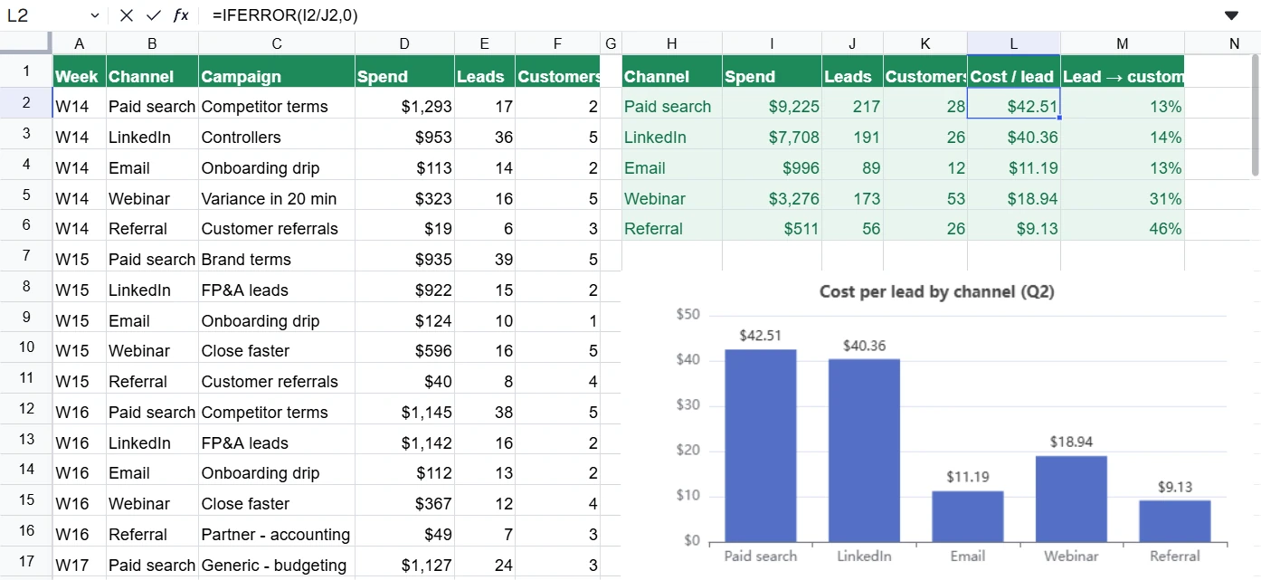Cancel the formula edit with X icon

[127, 15]
